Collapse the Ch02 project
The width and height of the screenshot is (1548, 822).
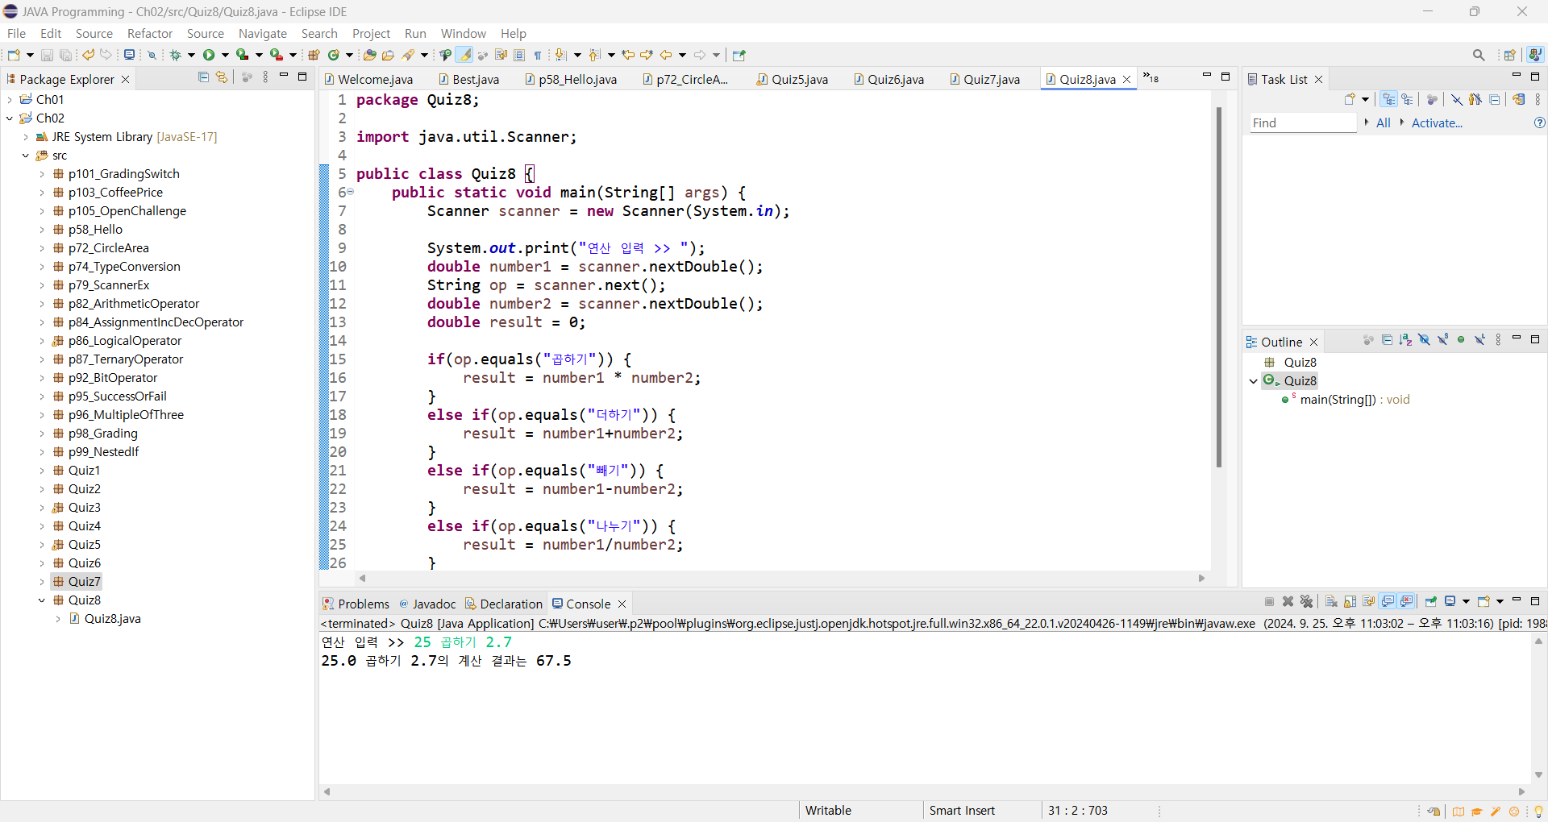point(10,118)
